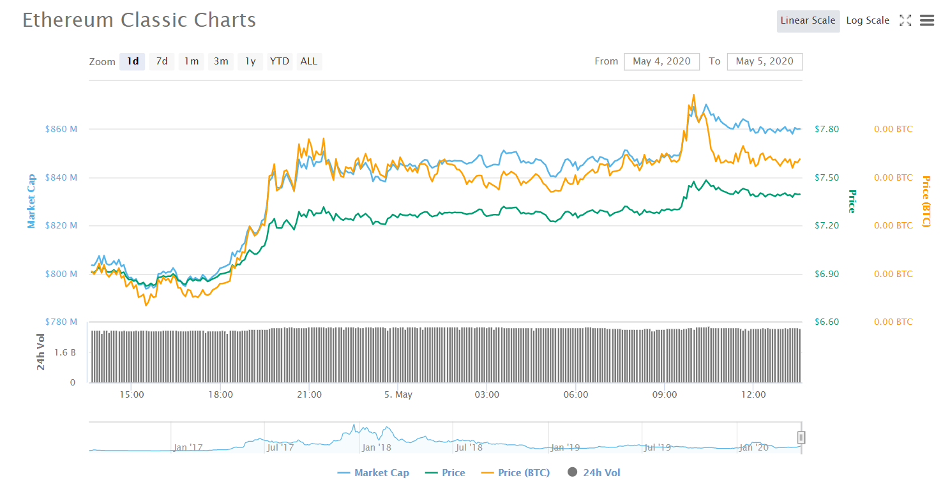
Task: Toggle Price (BTC) series in legend
Action: (516, 473)
